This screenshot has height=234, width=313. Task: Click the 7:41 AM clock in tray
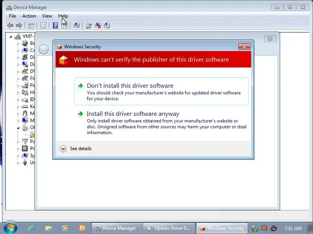click(x=293, y=228)
